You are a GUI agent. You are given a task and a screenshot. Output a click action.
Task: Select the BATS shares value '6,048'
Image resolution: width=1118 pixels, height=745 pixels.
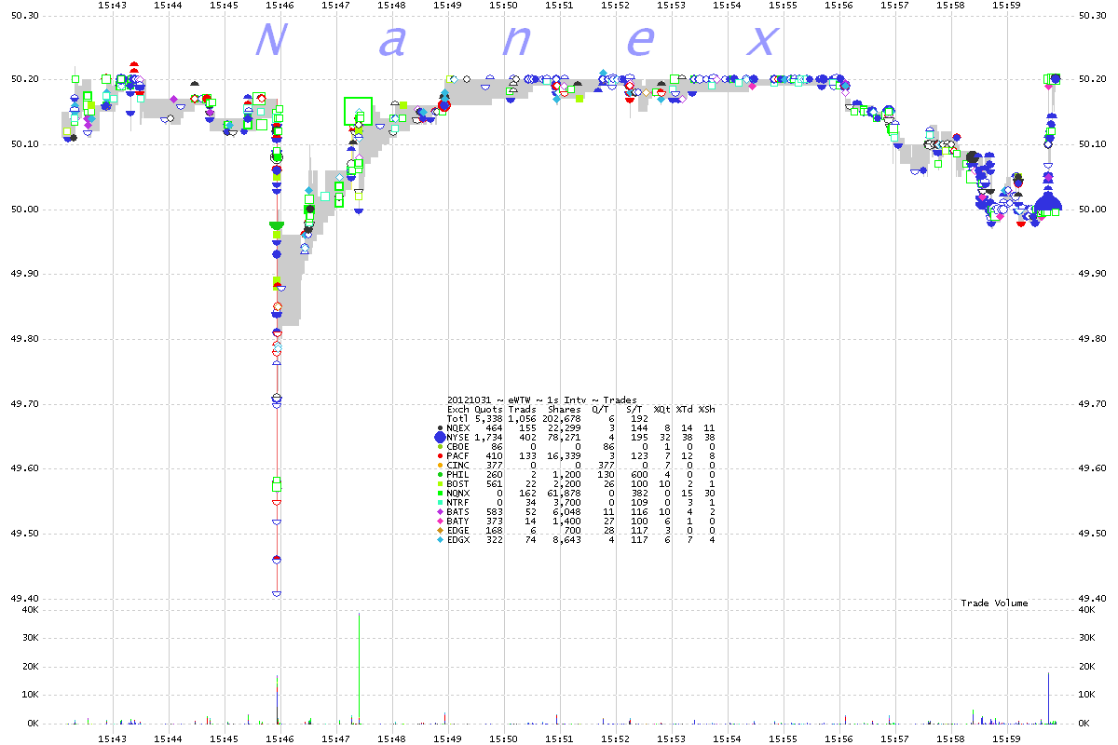click(566, 511)
